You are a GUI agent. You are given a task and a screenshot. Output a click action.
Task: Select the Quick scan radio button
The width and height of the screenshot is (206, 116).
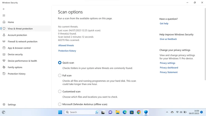click(x=60, y=63)
